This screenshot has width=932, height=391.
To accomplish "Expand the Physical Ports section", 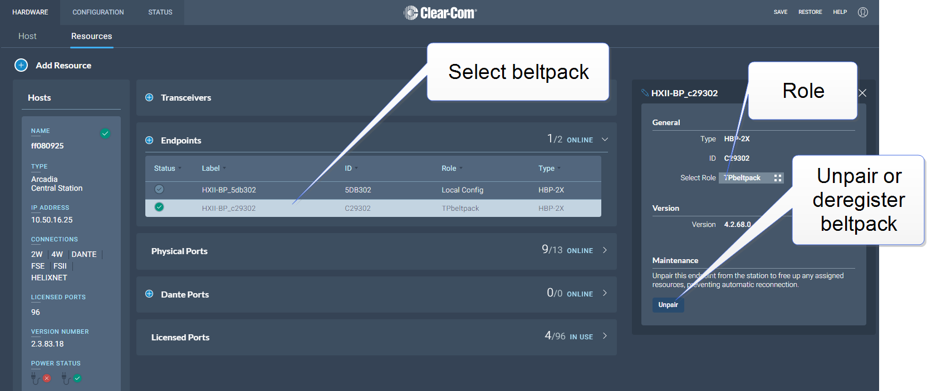I will pos(605,250).
